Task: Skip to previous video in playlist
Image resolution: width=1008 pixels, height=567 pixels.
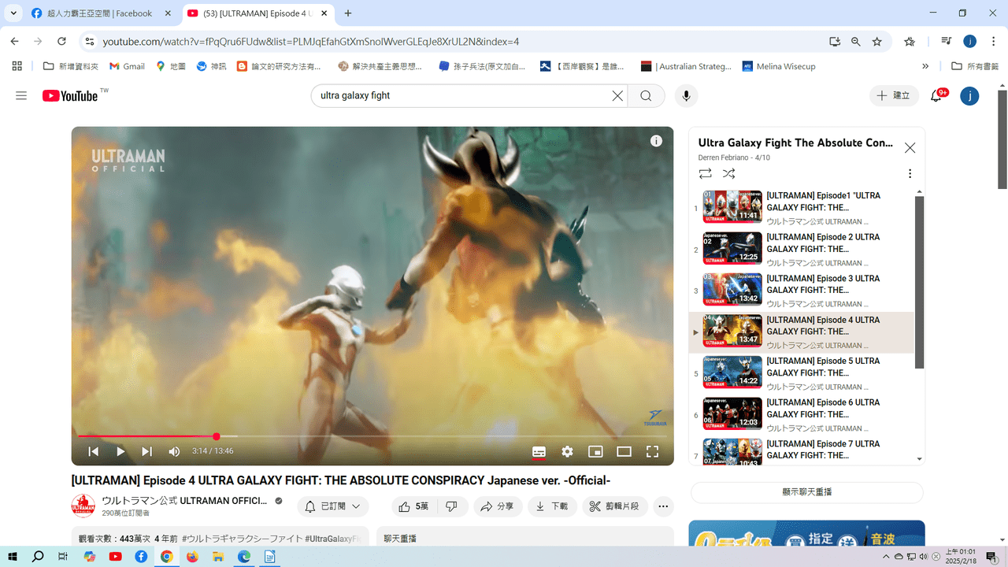Action: point(93,451)
